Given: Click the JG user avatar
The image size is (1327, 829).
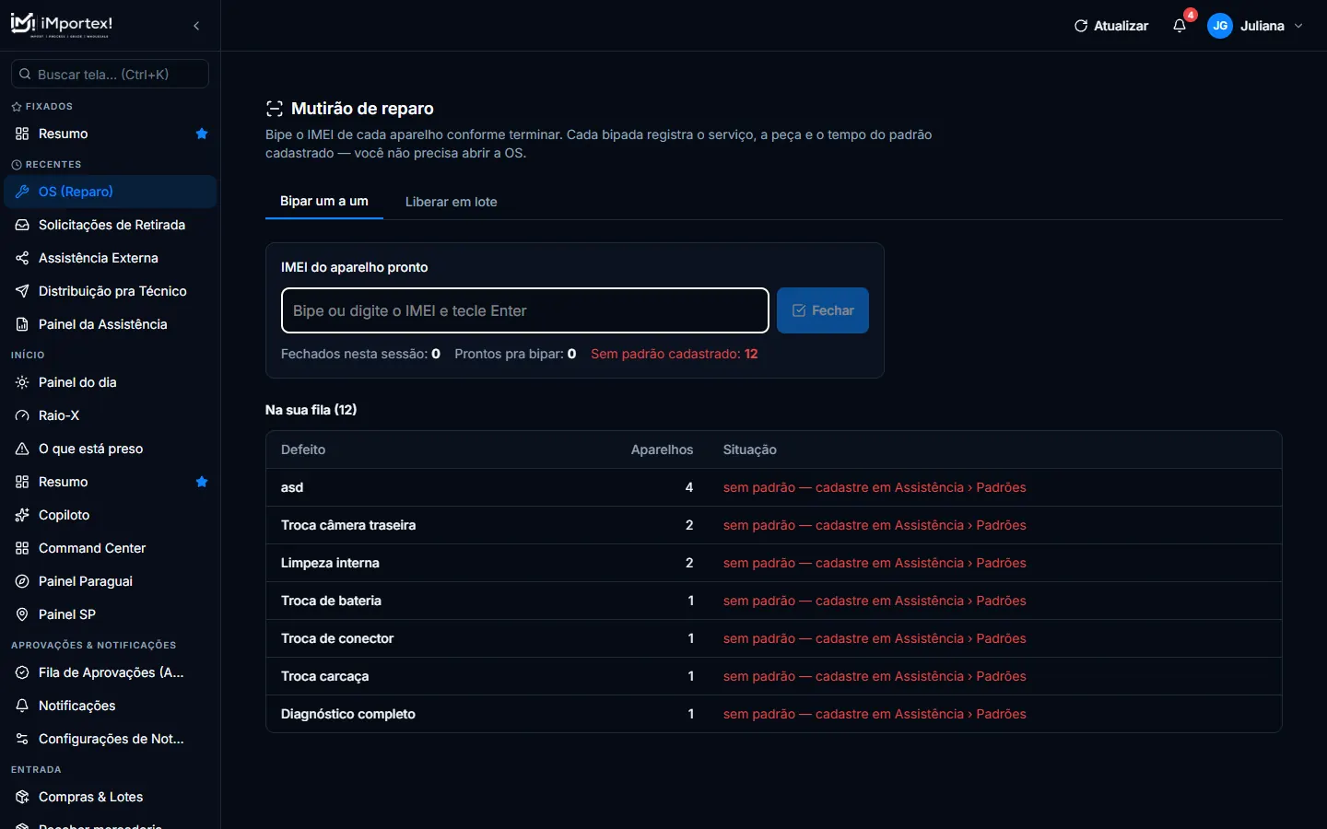Looking at the screenshot, I should point(1220,26).
